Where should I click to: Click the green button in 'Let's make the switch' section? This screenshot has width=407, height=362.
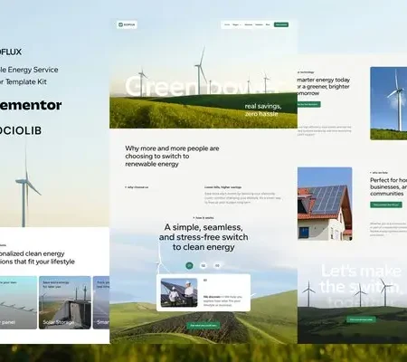point(361,319)
